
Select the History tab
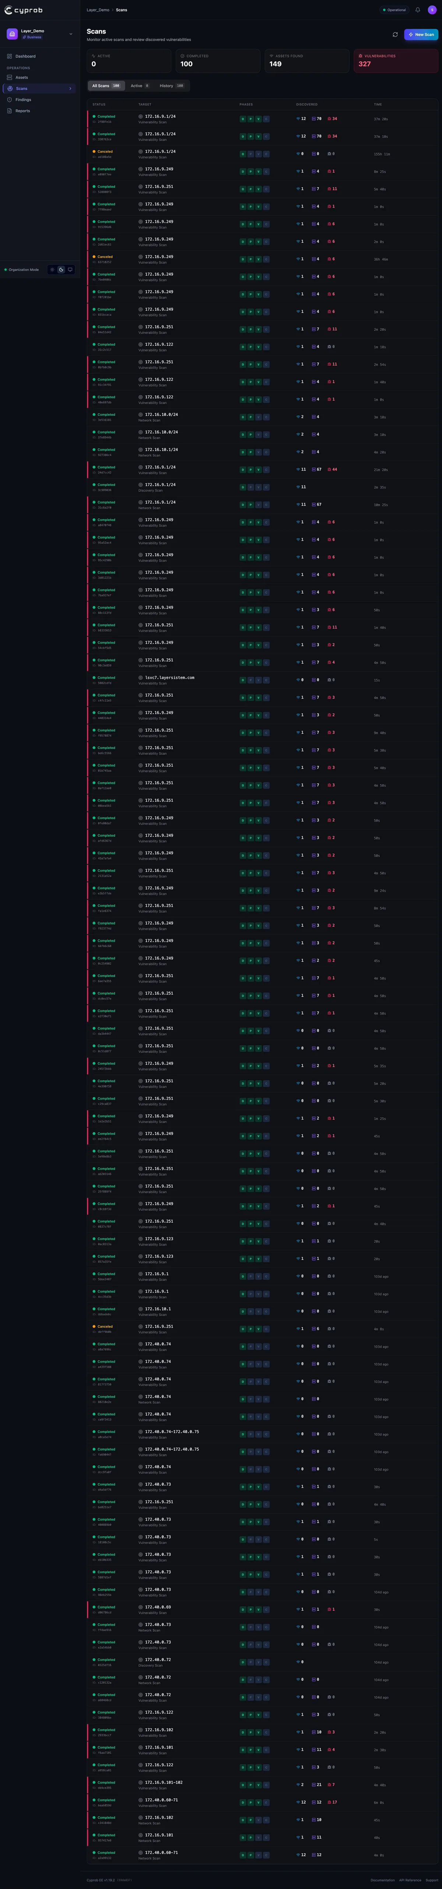(172, 86)
